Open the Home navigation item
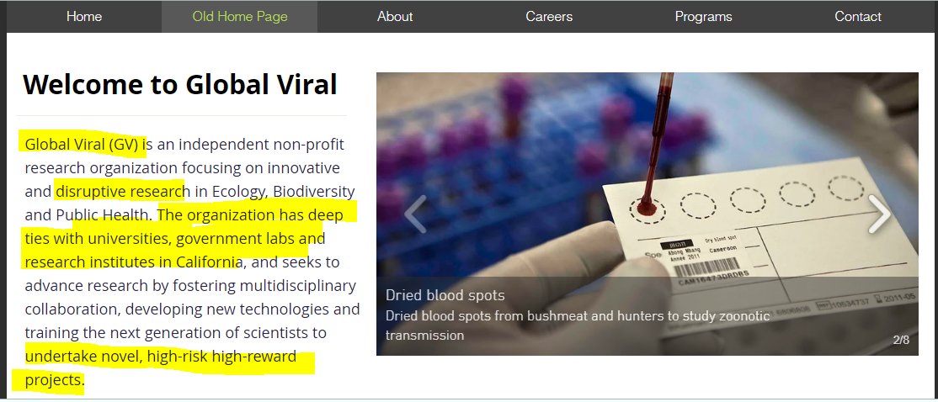The height and width of the screenshot is (402, 938). coord(84,17)
